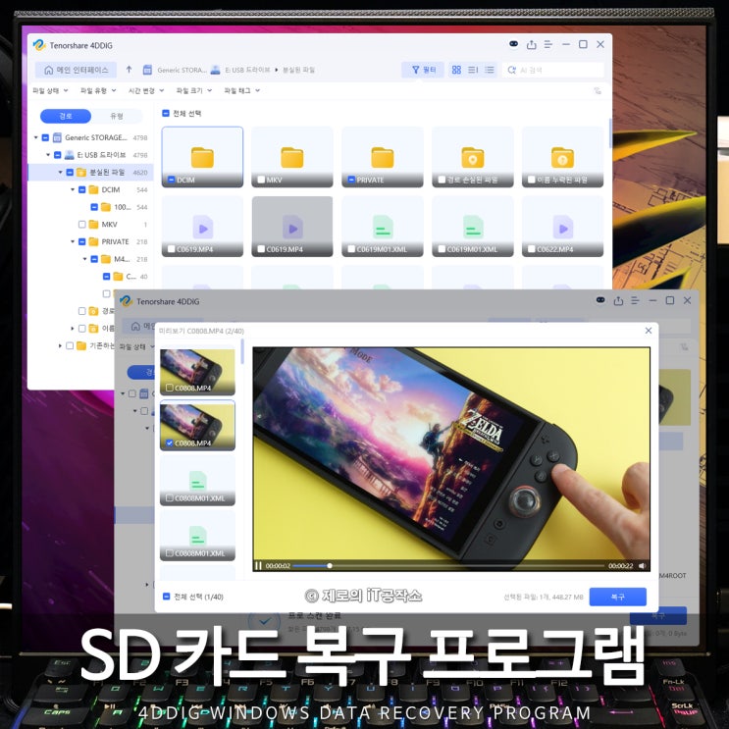Mute preview with the speaker icon
729x729 pixels.
coord(642,566)
